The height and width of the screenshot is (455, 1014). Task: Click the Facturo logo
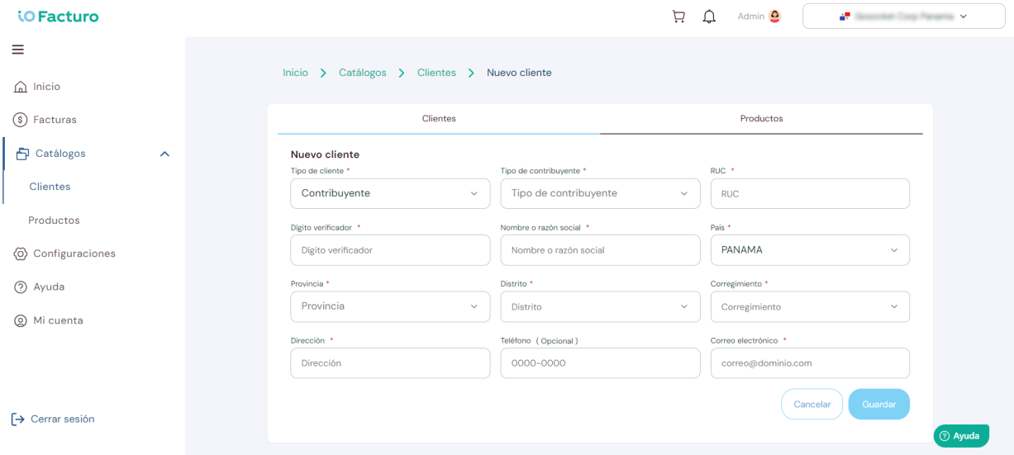click(x=58, y=17)
